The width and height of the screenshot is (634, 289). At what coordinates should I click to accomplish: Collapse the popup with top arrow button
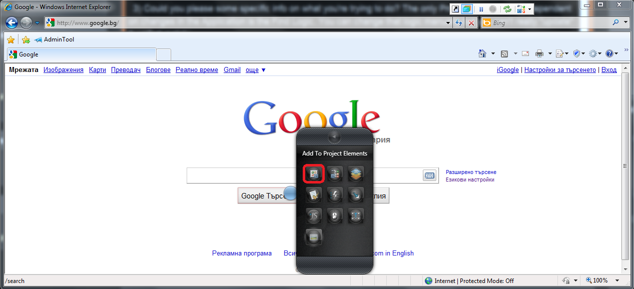(x=334, y=137)
